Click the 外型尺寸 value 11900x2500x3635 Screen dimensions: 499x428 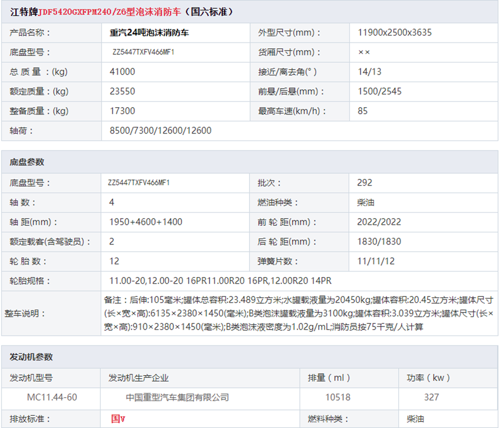click(x=395, y=32)
